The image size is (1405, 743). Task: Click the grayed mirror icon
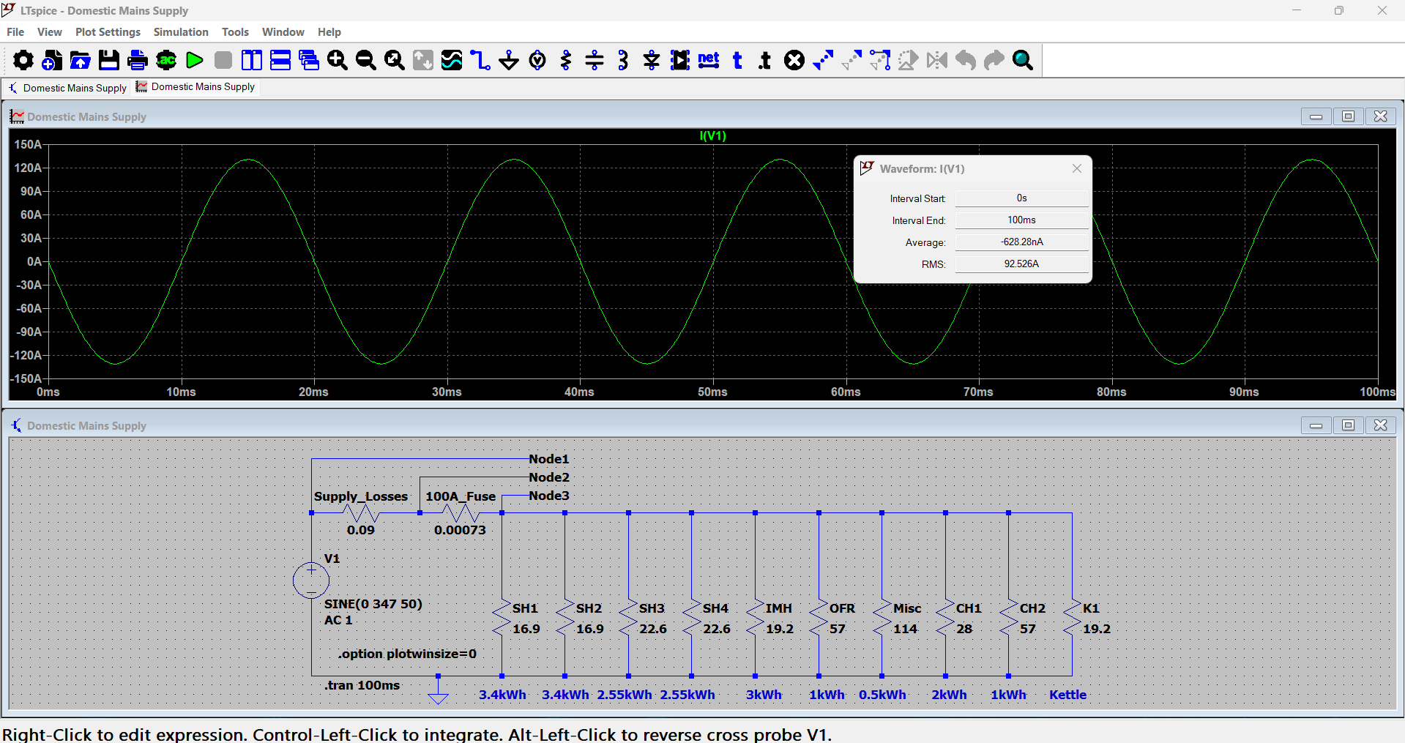pos(937,60)
